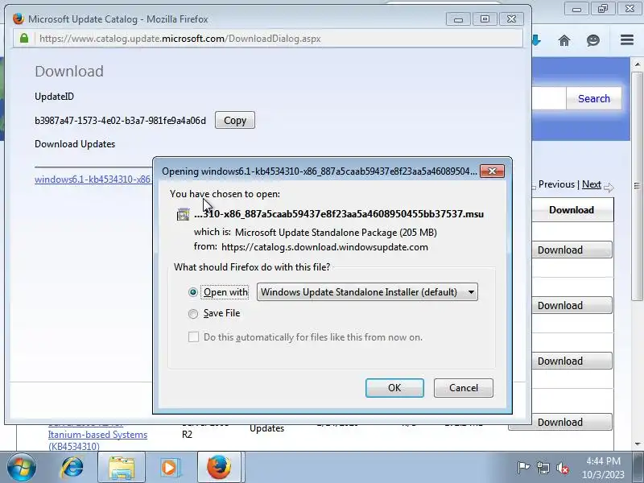Click first Download button below header
The width and height of the screenshot is (644, 483).
point(572,250)
